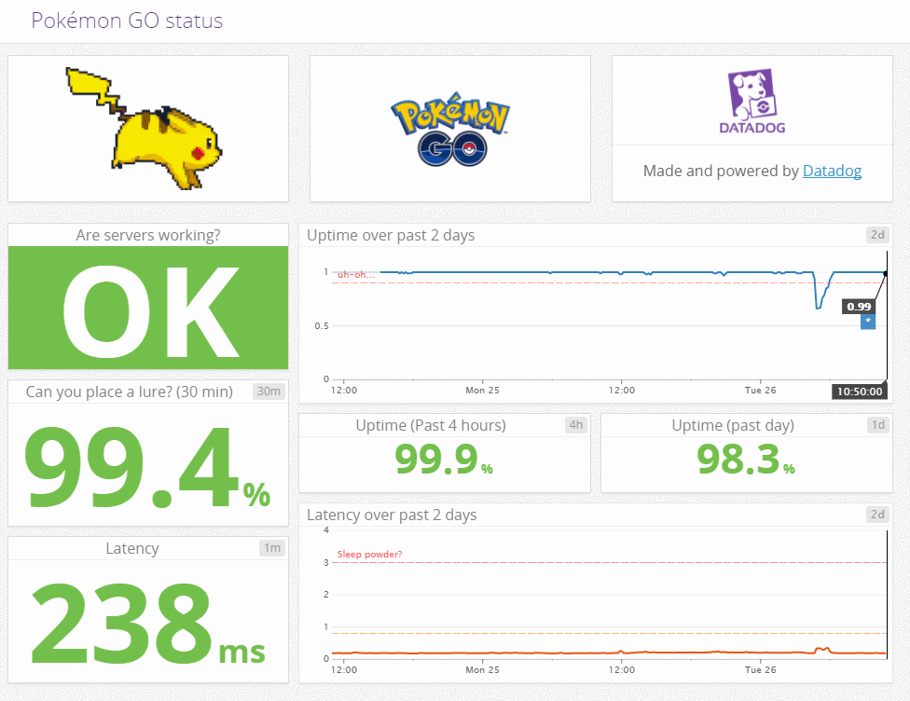The height and width of the screenshot is (701, 910).
Task: Click the 'Can you place a lure? (30 min)' title
Action: pyautogui.click(x=130, y=392)
